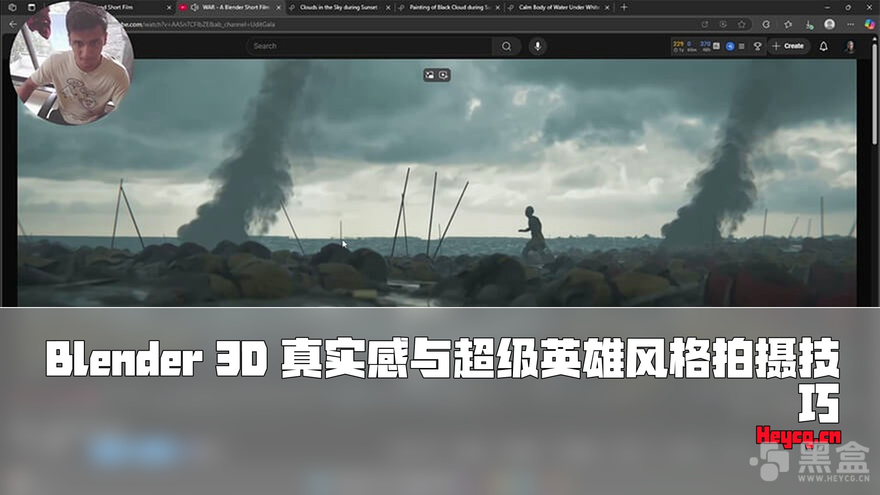Open the extension list icon near Create
Image resolution: width=880 pixels, height=495 pixels.
[x=742, y=46]
